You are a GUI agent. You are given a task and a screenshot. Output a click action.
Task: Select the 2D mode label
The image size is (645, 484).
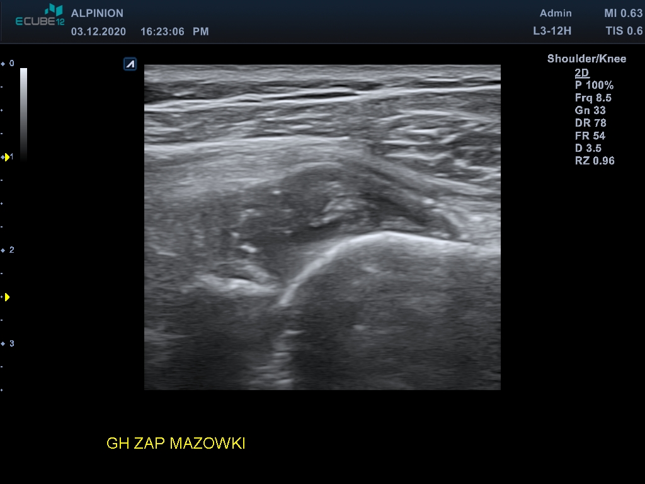coord(581,73)
